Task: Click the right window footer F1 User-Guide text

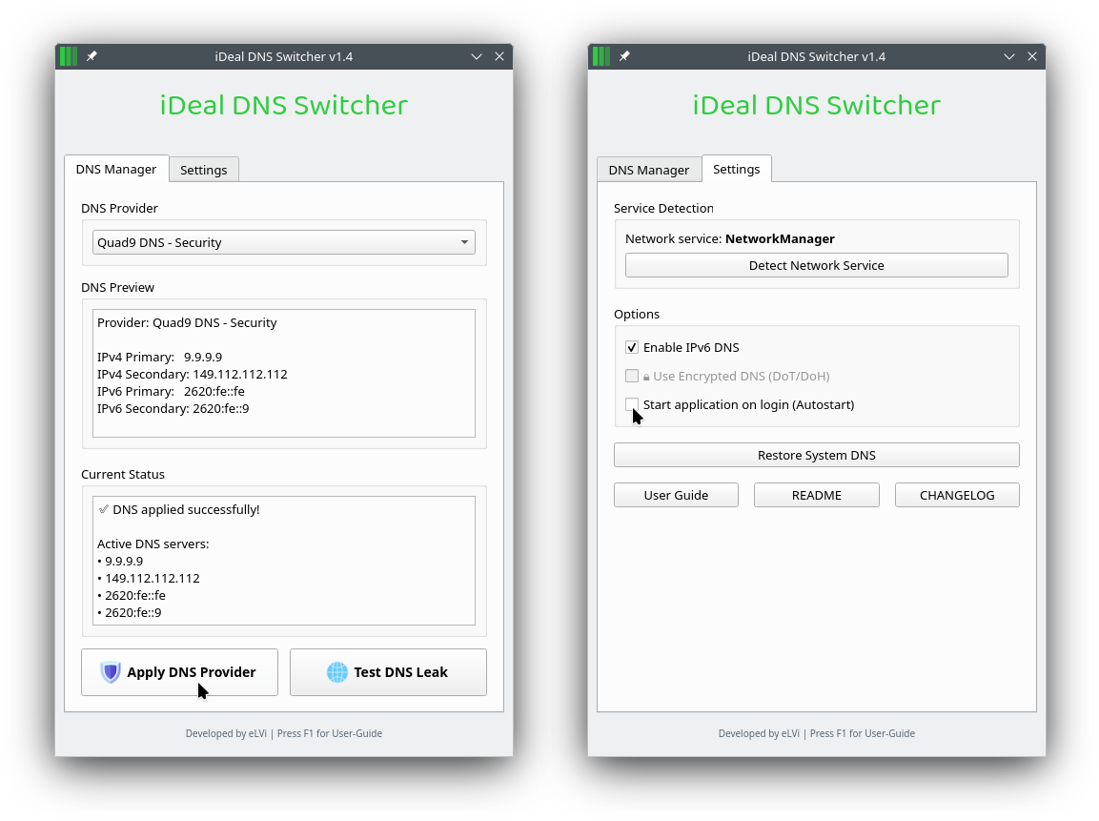Action: pyautogui.click(x=863, y=733)
